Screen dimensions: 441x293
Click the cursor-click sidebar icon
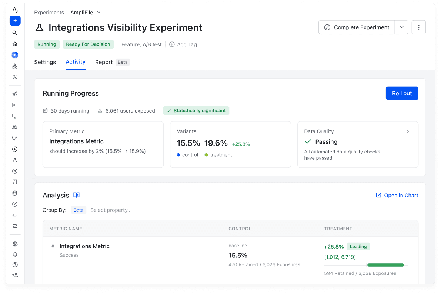(15, 77)
